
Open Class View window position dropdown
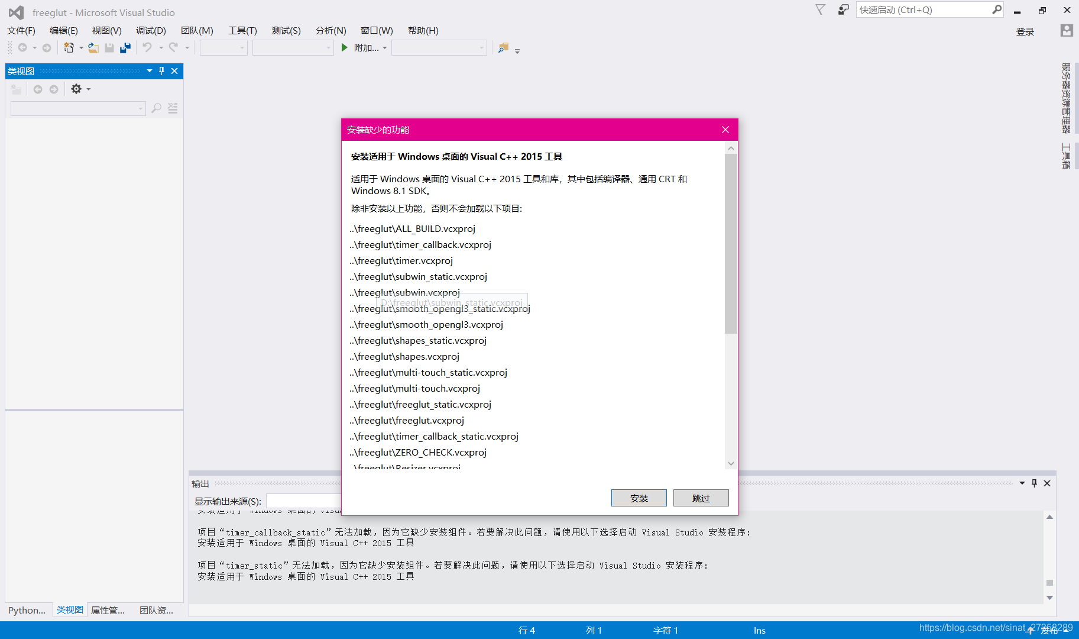[x=150, y=71]
